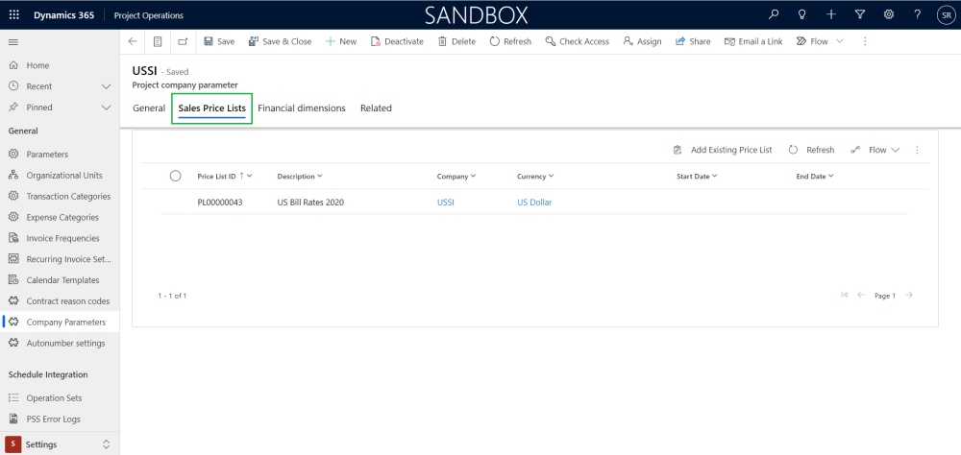Image resolution: width=961 pixels, height=455 pixels.
Task: Open the Financial dimensions tab
Action: 302,108
